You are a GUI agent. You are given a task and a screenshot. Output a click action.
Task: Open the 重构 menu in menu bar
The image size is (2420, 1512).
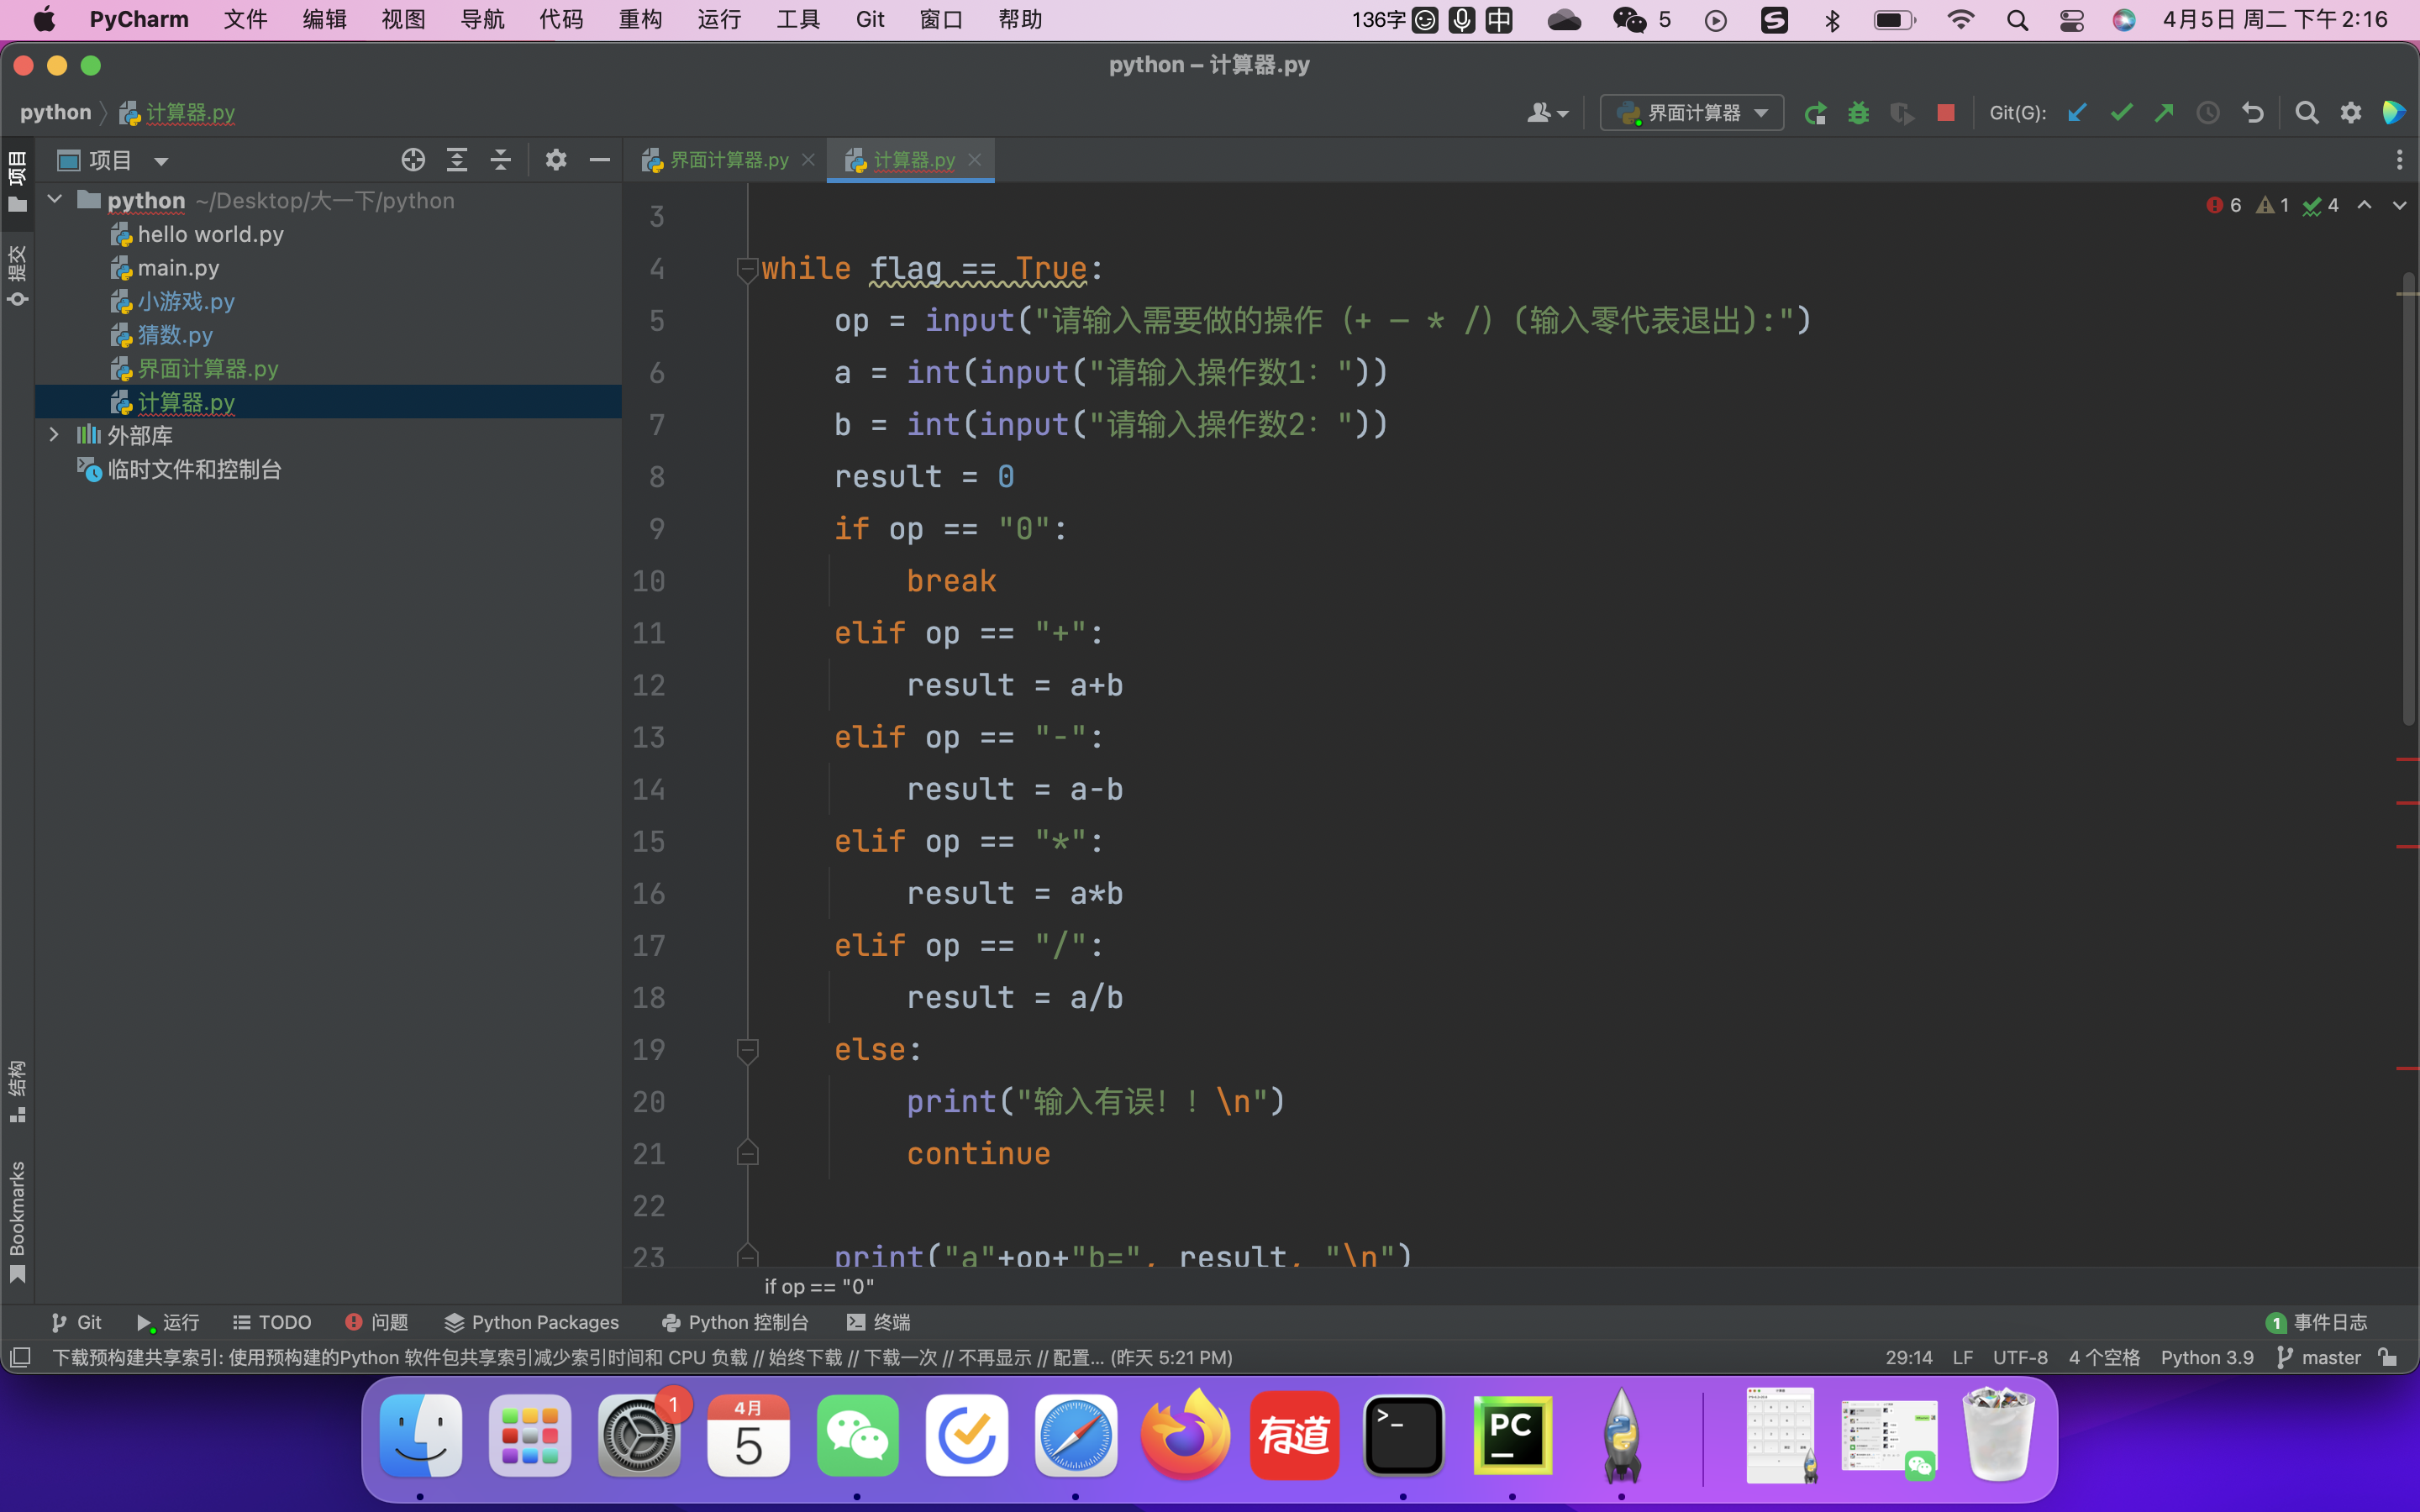pyautogui.click(x=640, y=19)
